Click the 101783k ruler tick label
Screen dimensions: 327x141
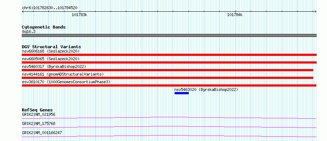(x=79, y=15)
